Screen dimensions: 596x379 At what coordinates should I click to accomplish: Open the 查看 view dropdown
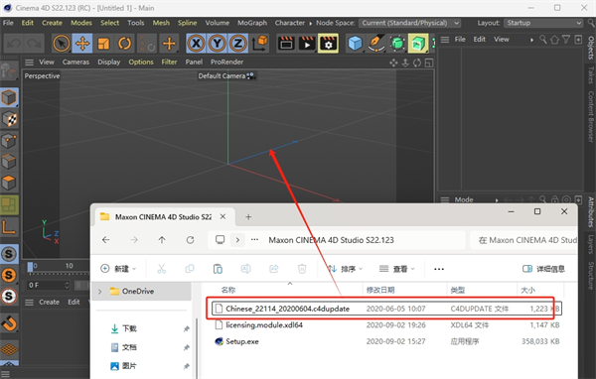(396, 269)
